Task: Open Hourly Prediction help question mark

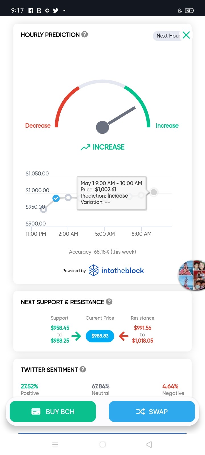Action: click(x=85, y=34)
